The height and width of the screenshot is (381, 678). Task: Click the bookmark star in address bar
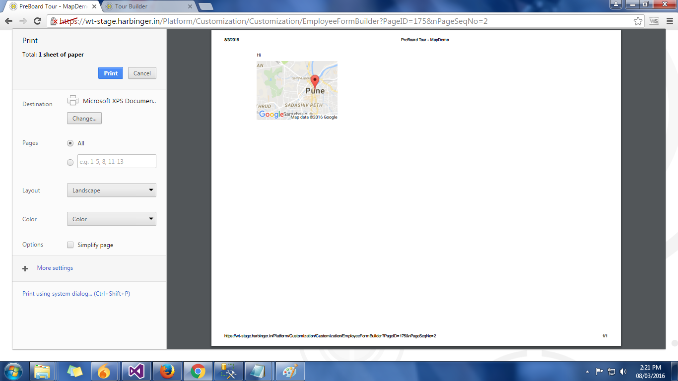[638, 21]
